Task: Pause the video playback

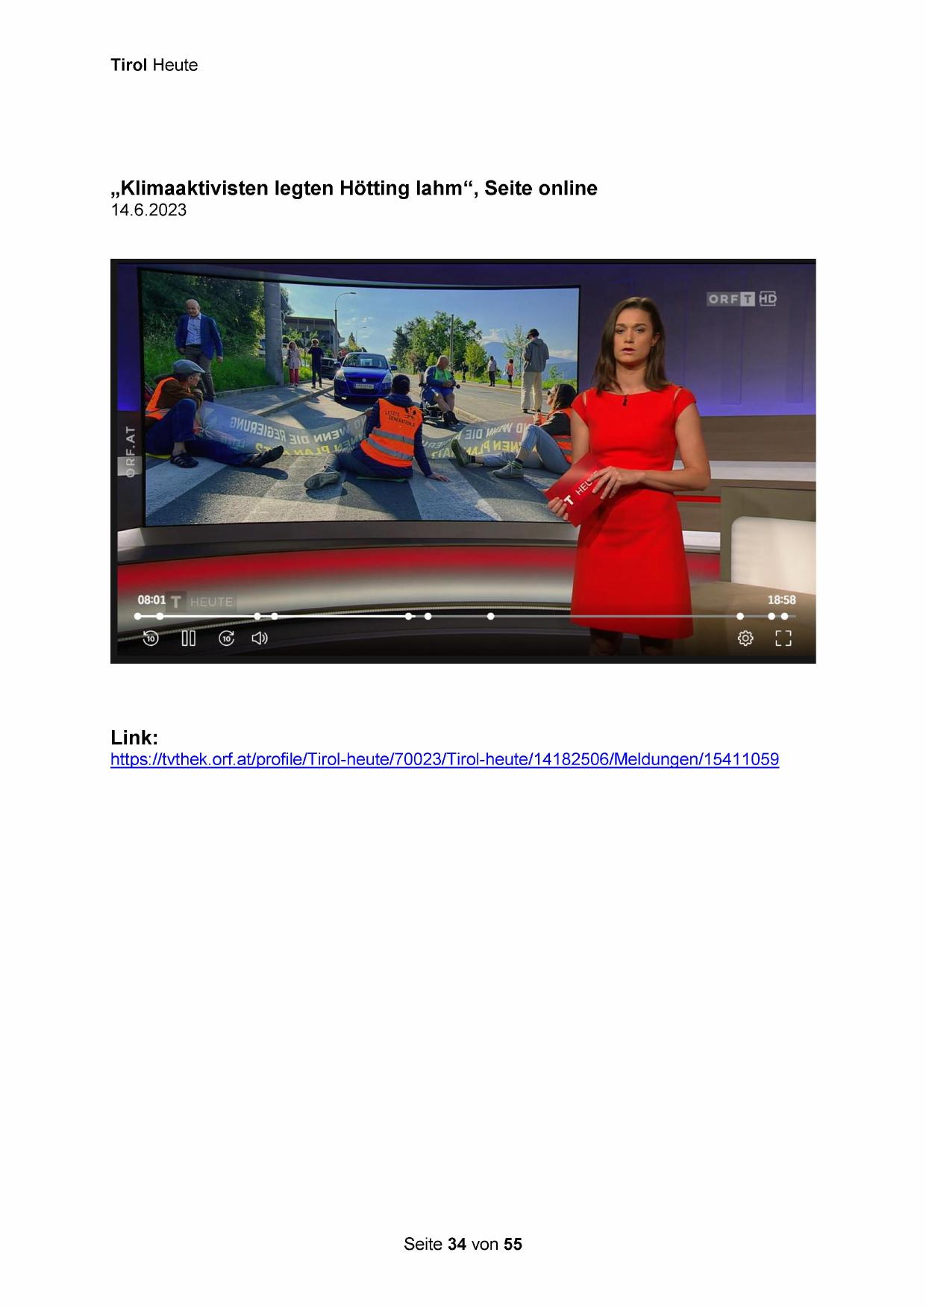Action: click(189, 638)
